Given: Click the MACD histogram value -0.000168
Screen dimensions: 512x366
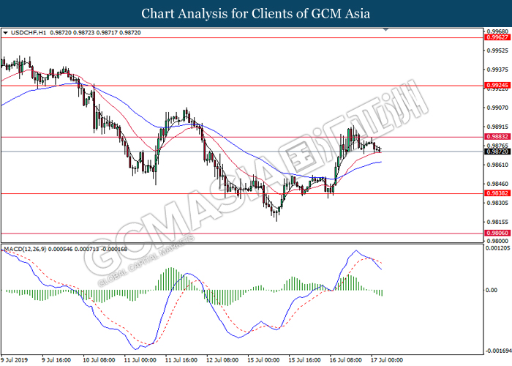Looking at the screenshot, I should coord(113,250).
